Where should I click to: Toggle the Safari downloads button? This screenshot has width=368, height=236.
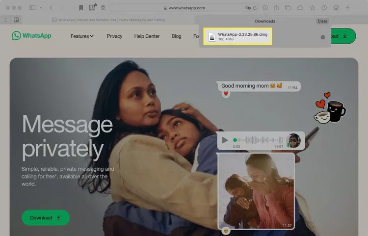tap(265, 8)
